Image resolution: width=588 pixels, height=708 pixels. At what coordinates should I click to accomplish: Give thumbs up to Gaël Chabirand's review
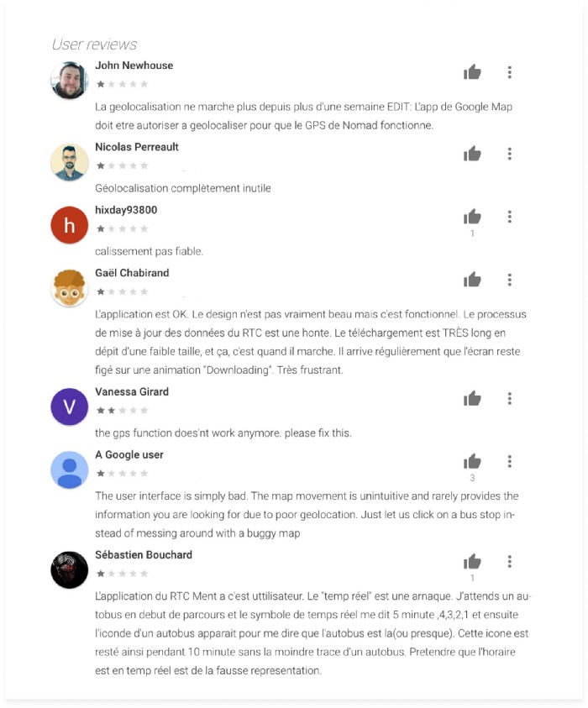click(x=472, y=280)
